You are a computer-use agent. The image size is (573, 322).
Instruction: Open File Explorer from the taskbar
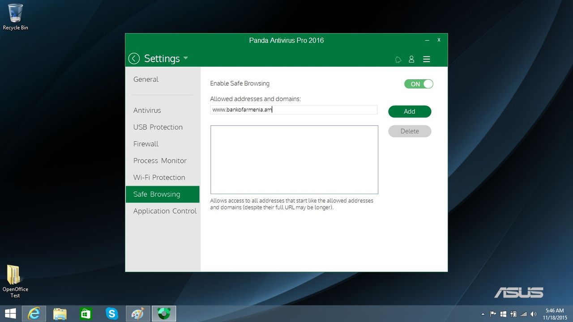click(x=60, y=314)
